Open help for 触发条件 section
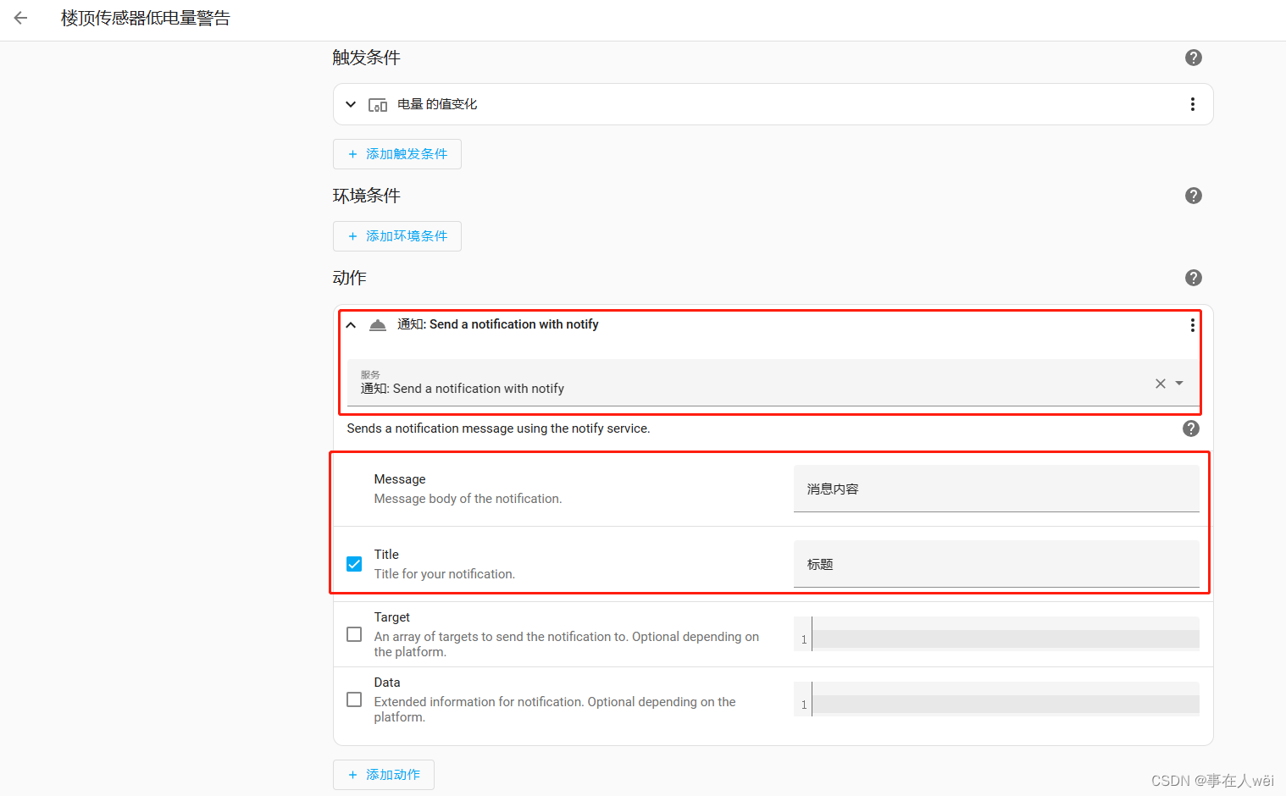 [1194, 58]
